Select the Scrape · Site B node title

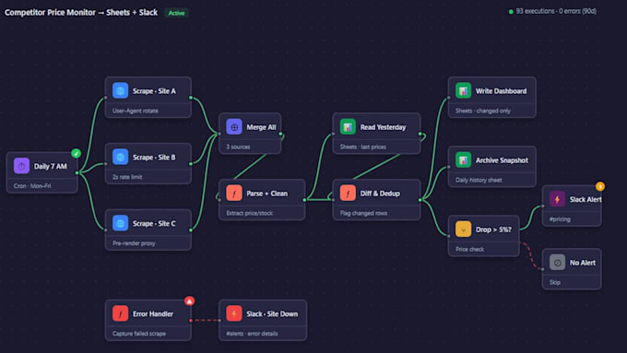154,157
